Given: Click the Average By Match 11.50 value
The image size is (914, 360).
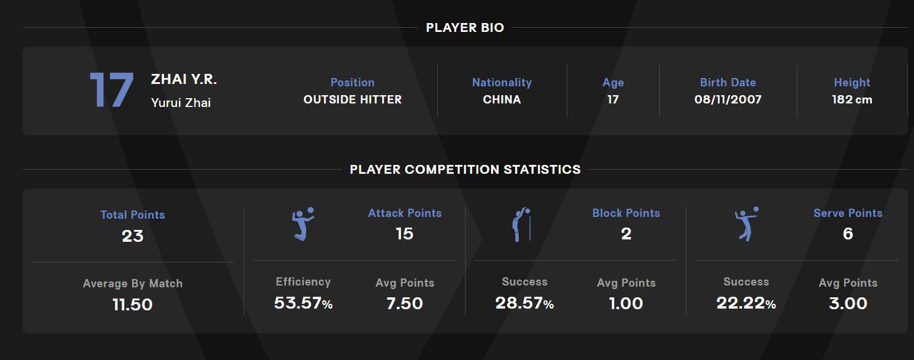Looking at the screenshot, I should (x=133, y=304).
